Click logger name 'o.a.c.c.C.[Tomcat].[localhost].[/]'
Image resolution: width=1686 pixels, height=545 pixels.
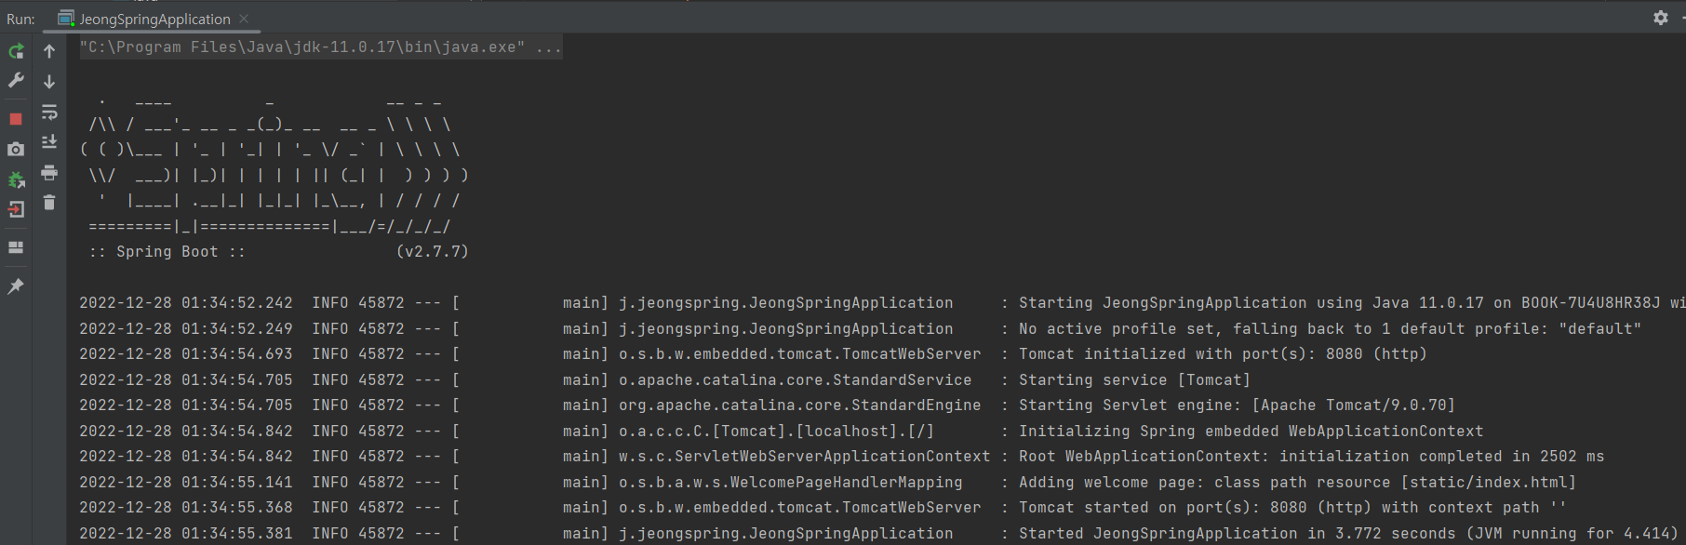pos(777,432)
